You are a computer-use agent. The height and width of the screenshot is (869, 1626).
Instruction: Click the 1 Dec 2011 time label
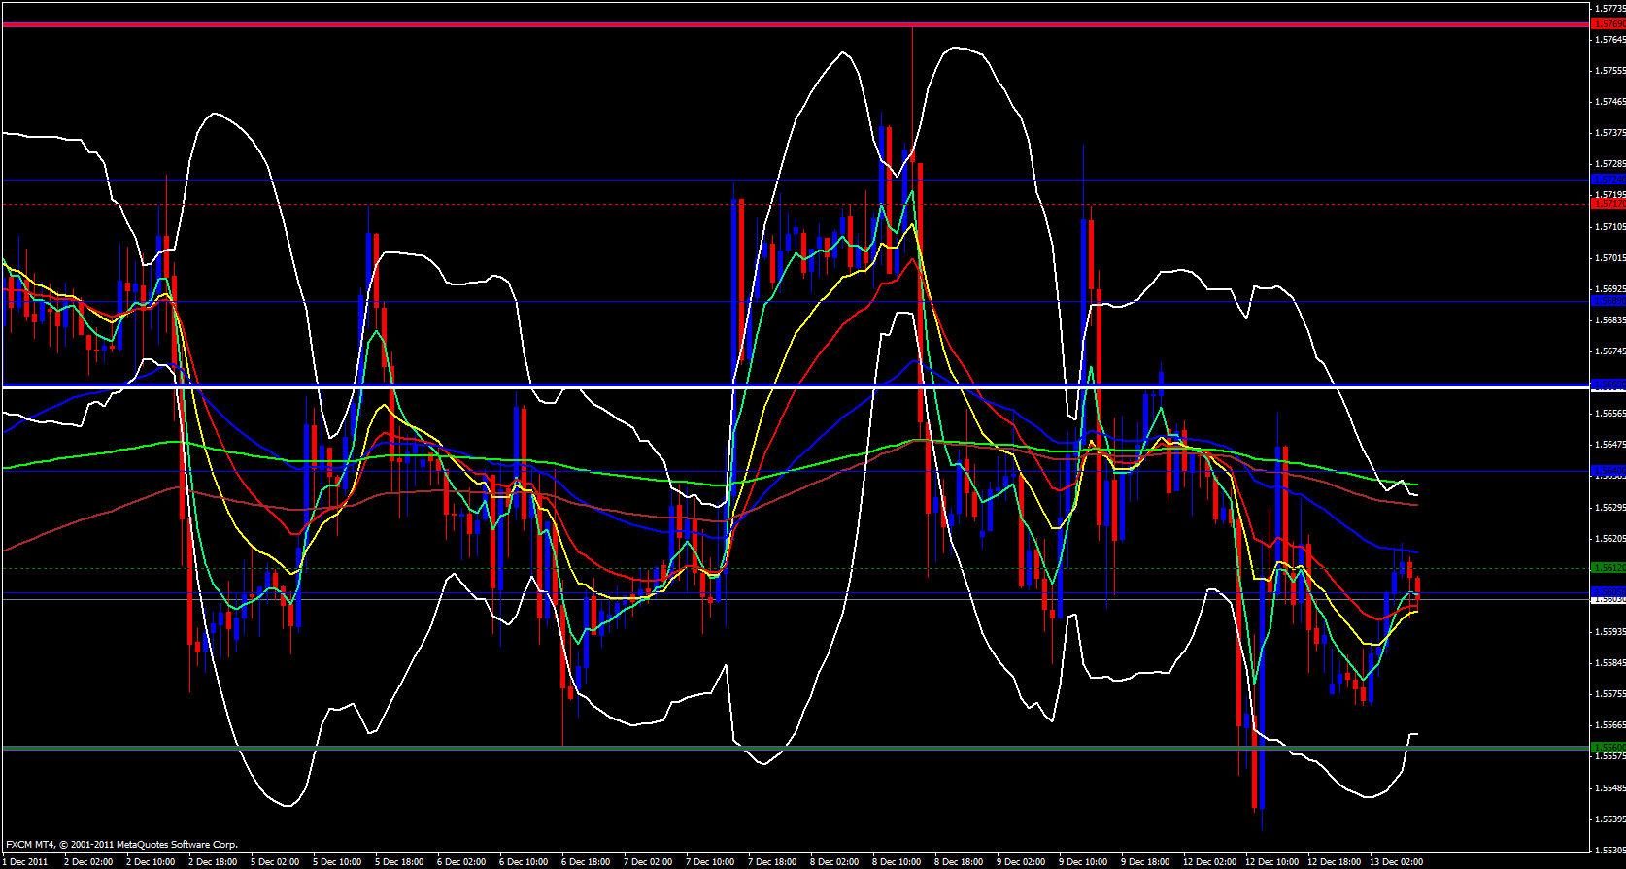pyautogui.click(x=25, y=862)
